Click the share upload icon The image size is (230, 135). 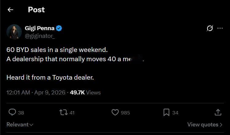click(x=218, y=113)
